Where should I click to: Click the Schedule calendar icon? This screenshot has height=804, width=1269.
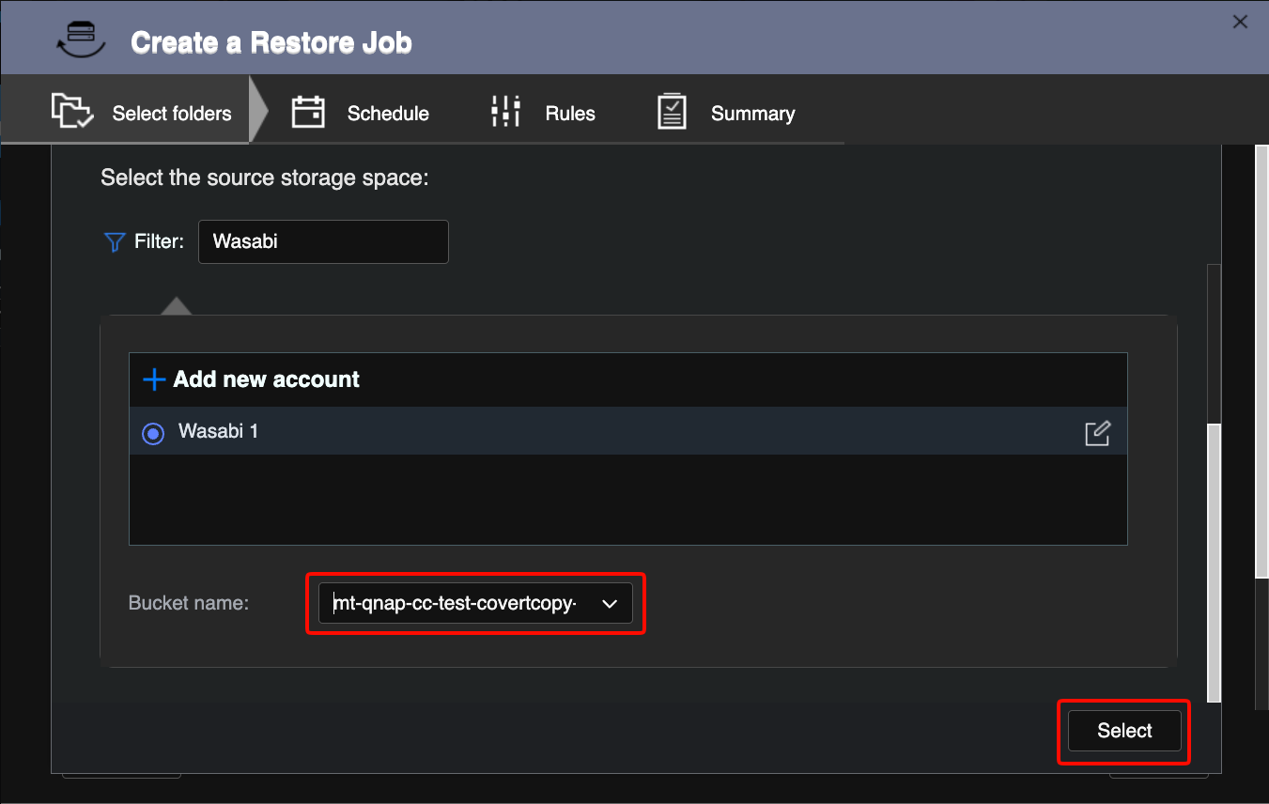coord(308,112)
